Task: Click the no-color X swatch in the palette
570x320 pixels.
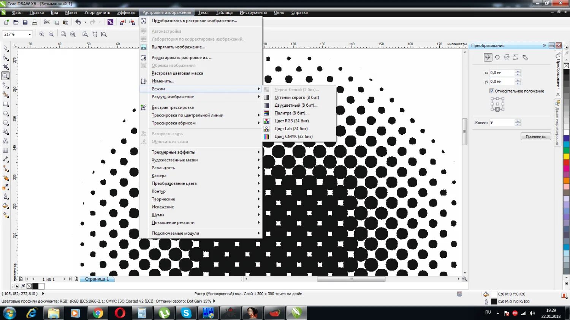Action: point(567,66)
